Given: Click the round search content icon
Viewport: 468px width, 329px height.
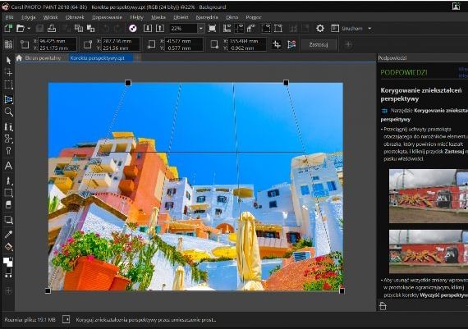Looking at the screenshot, I should click(x=133, y=29).
